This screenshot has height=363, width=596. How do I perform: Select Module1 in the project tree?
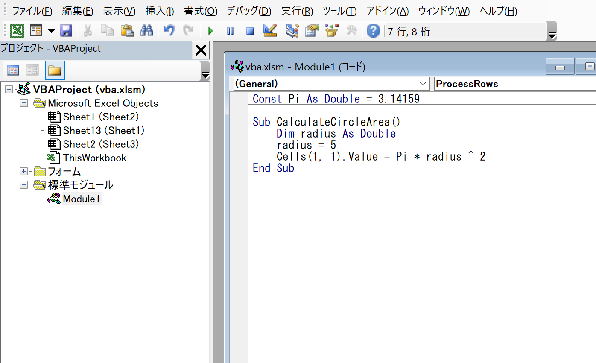click(x=81, y=199)
